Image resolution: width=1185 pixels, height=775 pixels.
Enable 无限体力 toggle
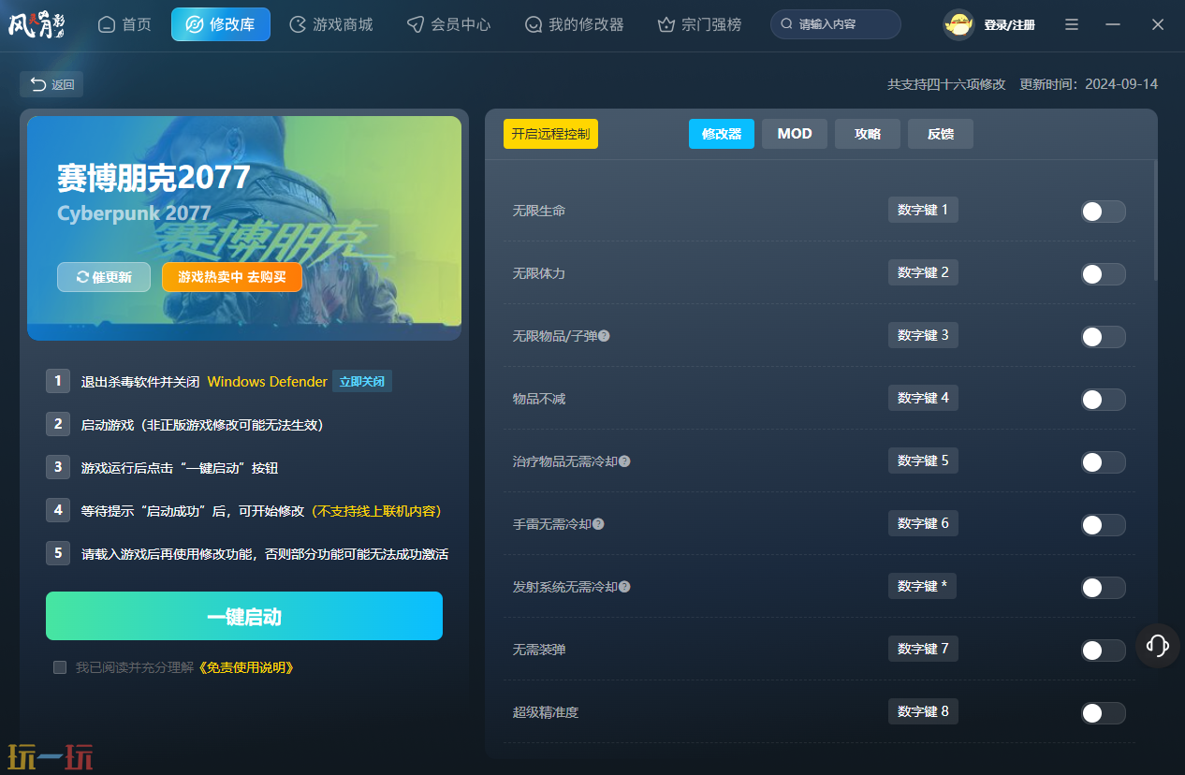click(1103, 274)
